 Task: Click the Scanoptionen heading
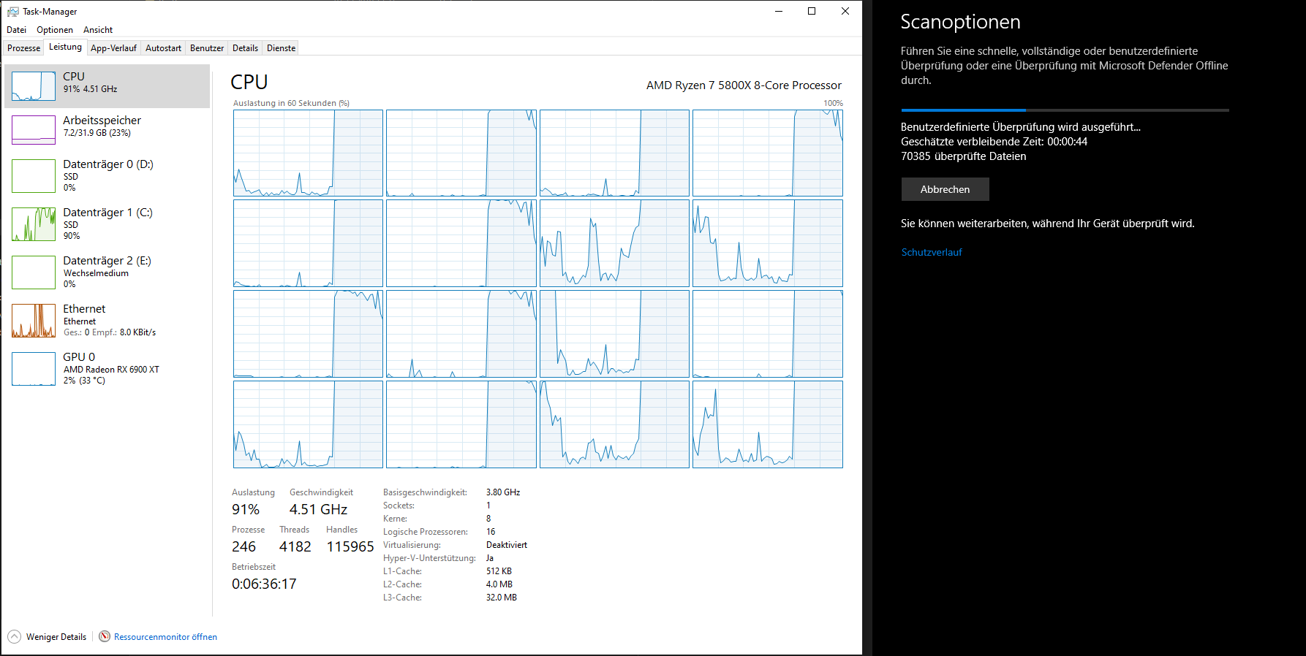pyautogui.click(x=960, y=22)
